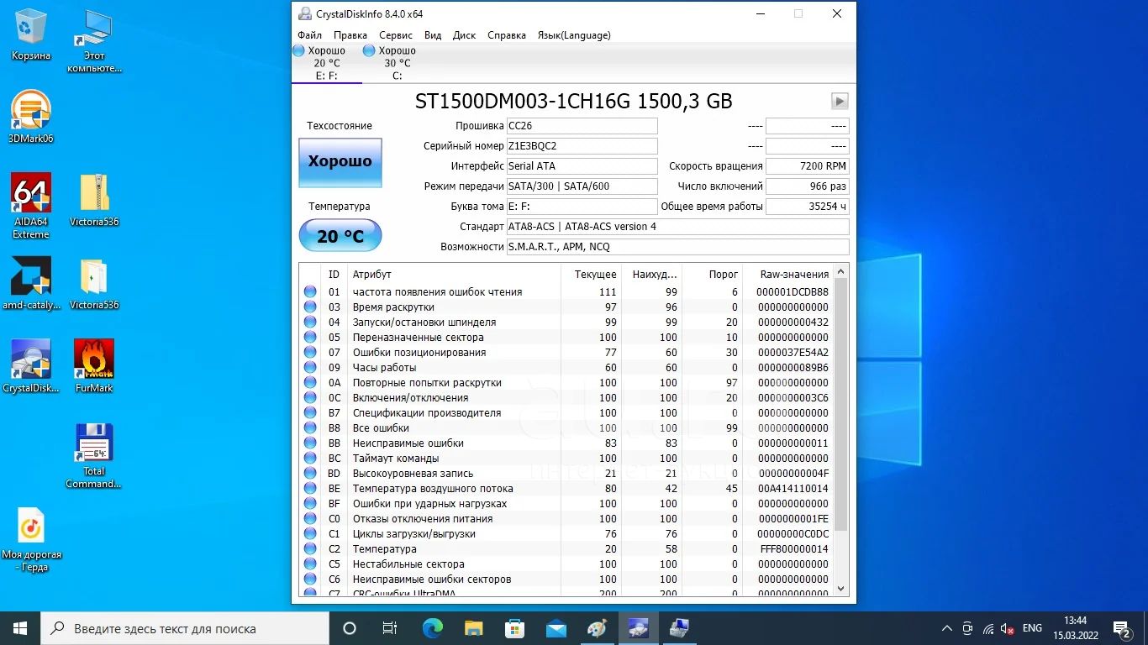This screenshot has width=1148, height=645.
Task: Click the amd-catalyst installer desktop icon
Action: pos(31,277)
